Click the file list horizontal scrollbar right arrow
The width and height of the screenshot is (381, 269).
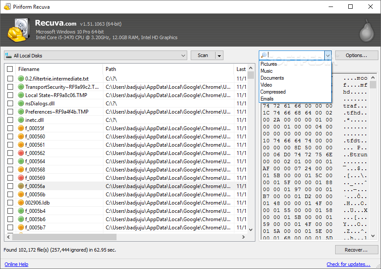(x=243, y=237)
